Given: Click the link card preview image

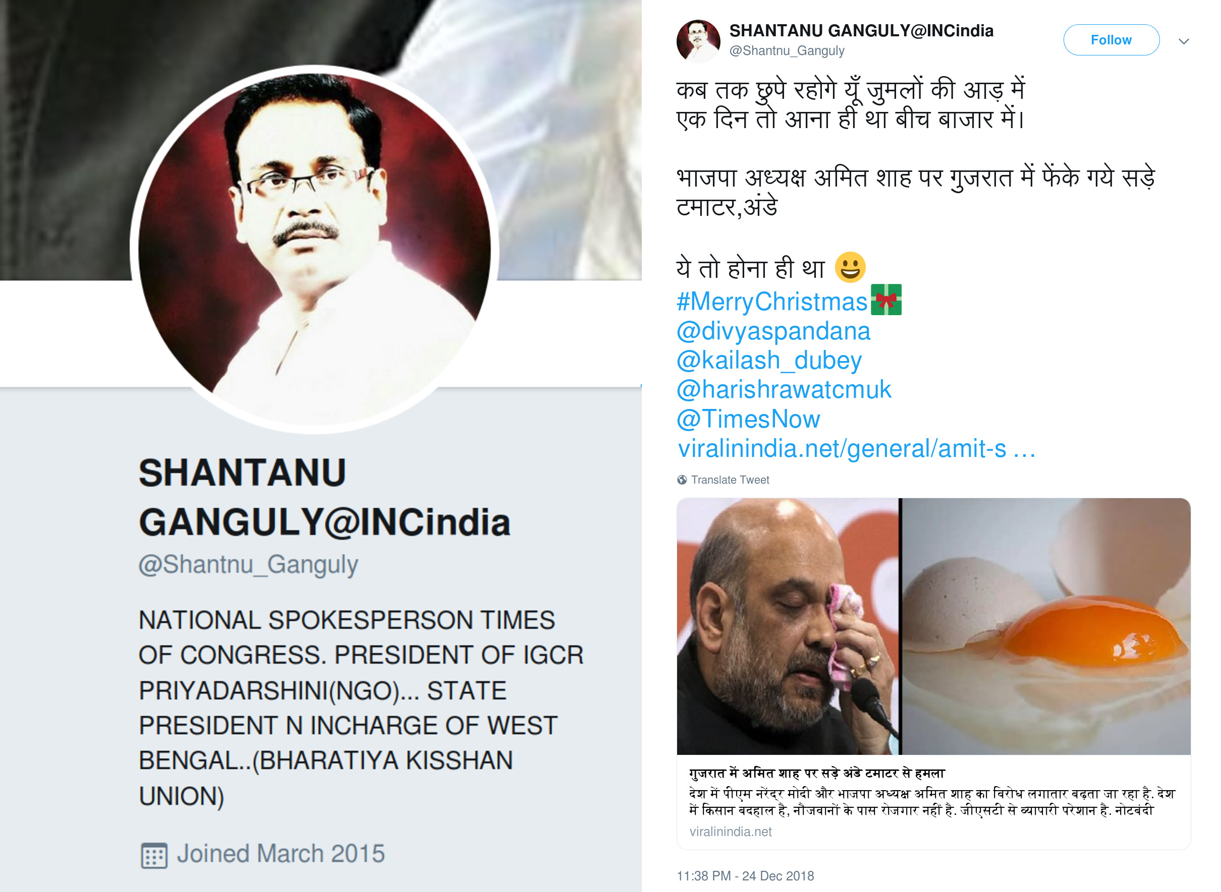Looking at the screenshot, I should point(933,626).
